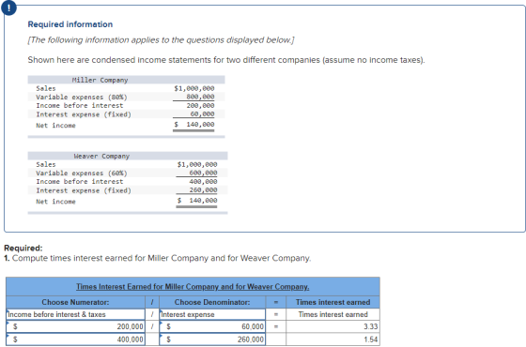Viewport: 526px width, 347px height.
Task: Click Miller's $140,000 net income value
Action: pos(193,125)
